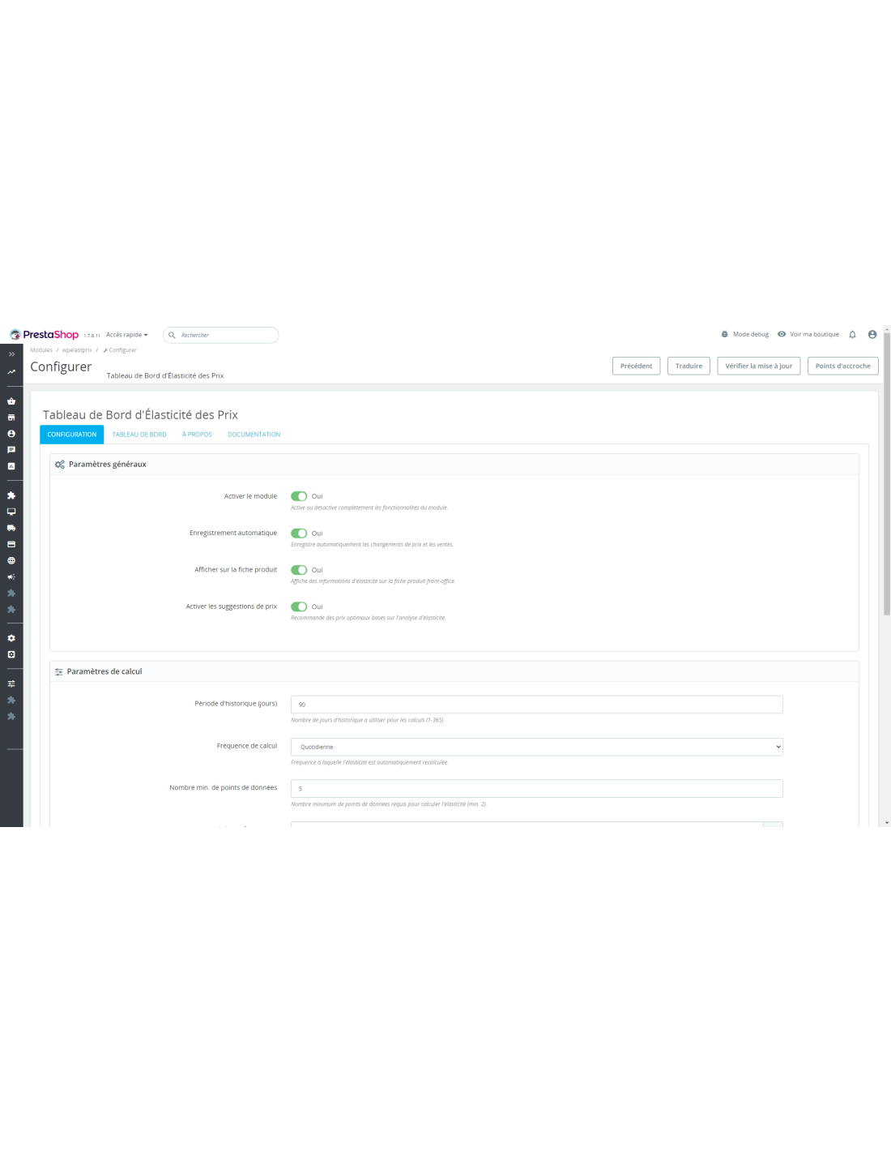
Task: Click the 'Fréquence de calcul' label
Action: [x=247, y=746]
